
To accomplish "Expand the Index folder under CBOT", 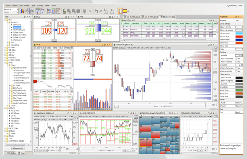I will tap(7, 42).
